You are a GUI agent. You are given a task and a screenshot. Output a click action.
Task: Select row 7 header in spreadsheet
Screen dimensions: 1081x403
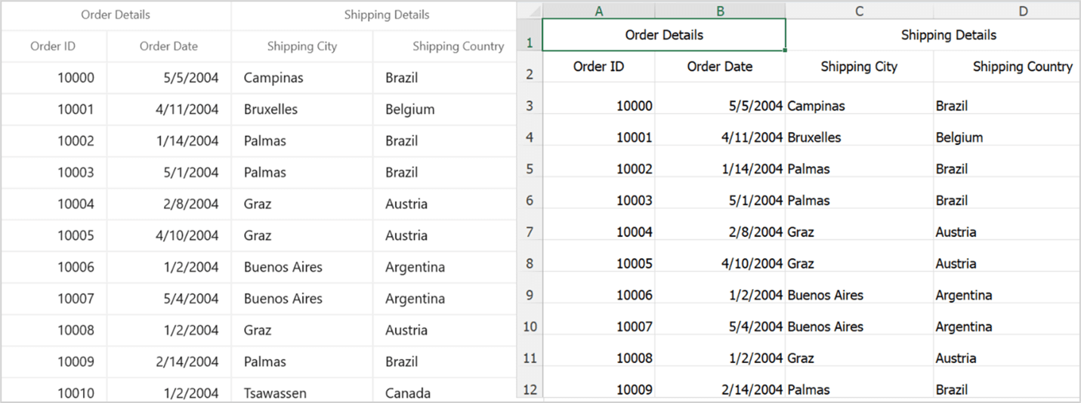pyautogui.click(x=530, y=232)
